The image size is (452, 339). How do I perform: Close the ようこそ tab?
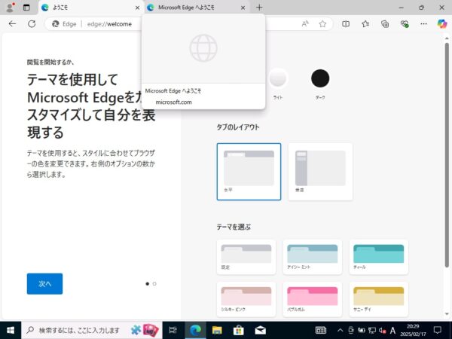[138, 8]
